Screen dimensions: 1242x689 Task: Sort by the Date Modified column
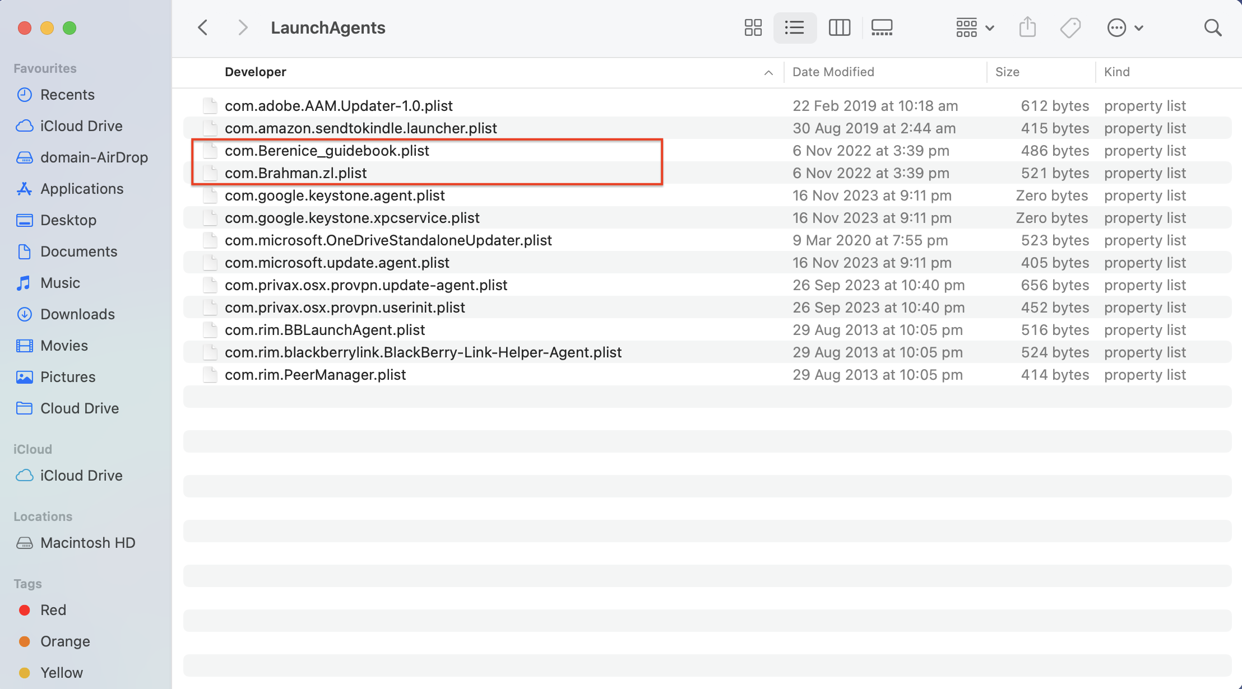(x=833, y=72)
